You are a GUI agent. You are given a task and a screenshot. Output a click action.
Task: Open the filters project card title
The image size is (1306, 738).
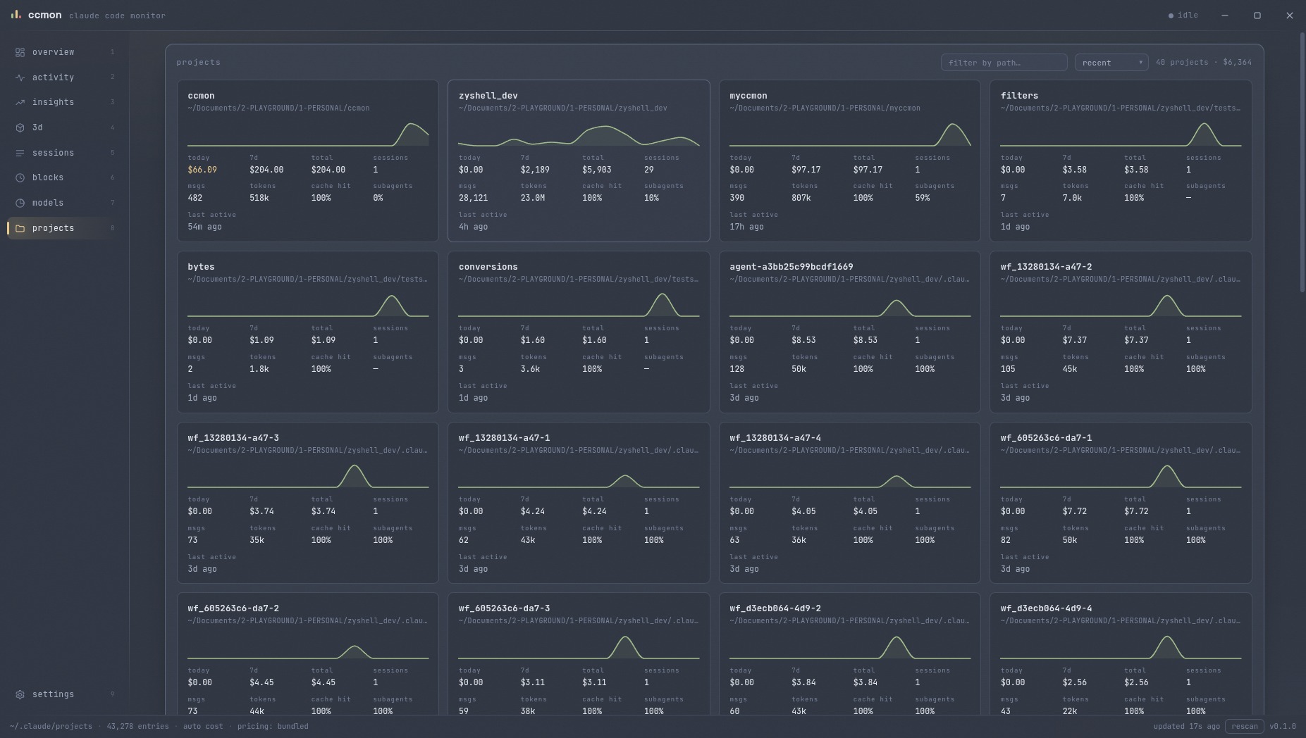[1019, 96]
